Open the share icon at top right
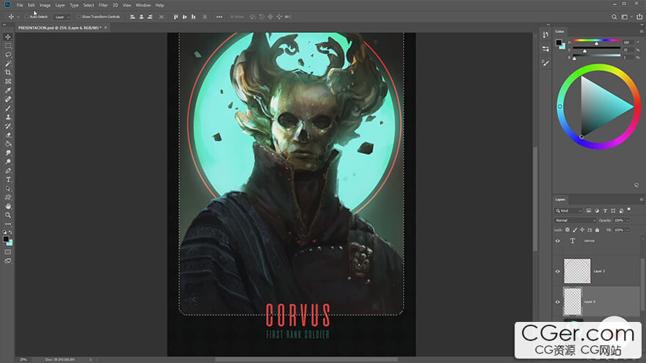646x363 pixels. click(639, 17)
